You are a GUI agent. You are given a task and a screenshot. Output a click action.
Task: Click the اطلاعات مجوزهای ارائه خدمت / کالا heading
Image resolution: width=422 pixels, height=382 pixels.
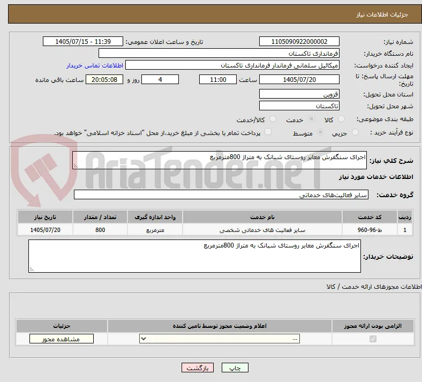[374, 287]
